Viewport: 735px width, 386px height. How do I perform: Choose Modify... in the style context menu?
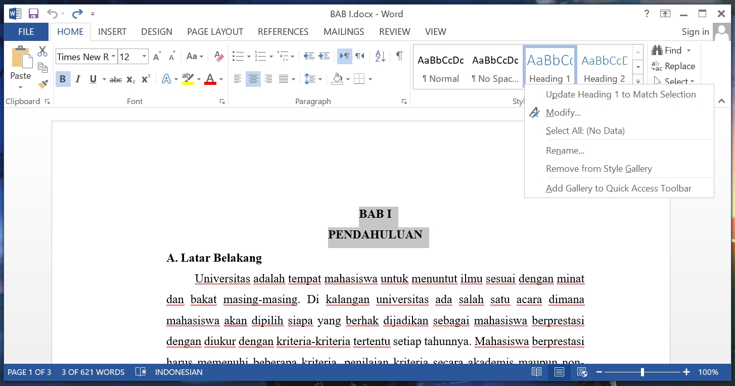(x=563, y=113)
